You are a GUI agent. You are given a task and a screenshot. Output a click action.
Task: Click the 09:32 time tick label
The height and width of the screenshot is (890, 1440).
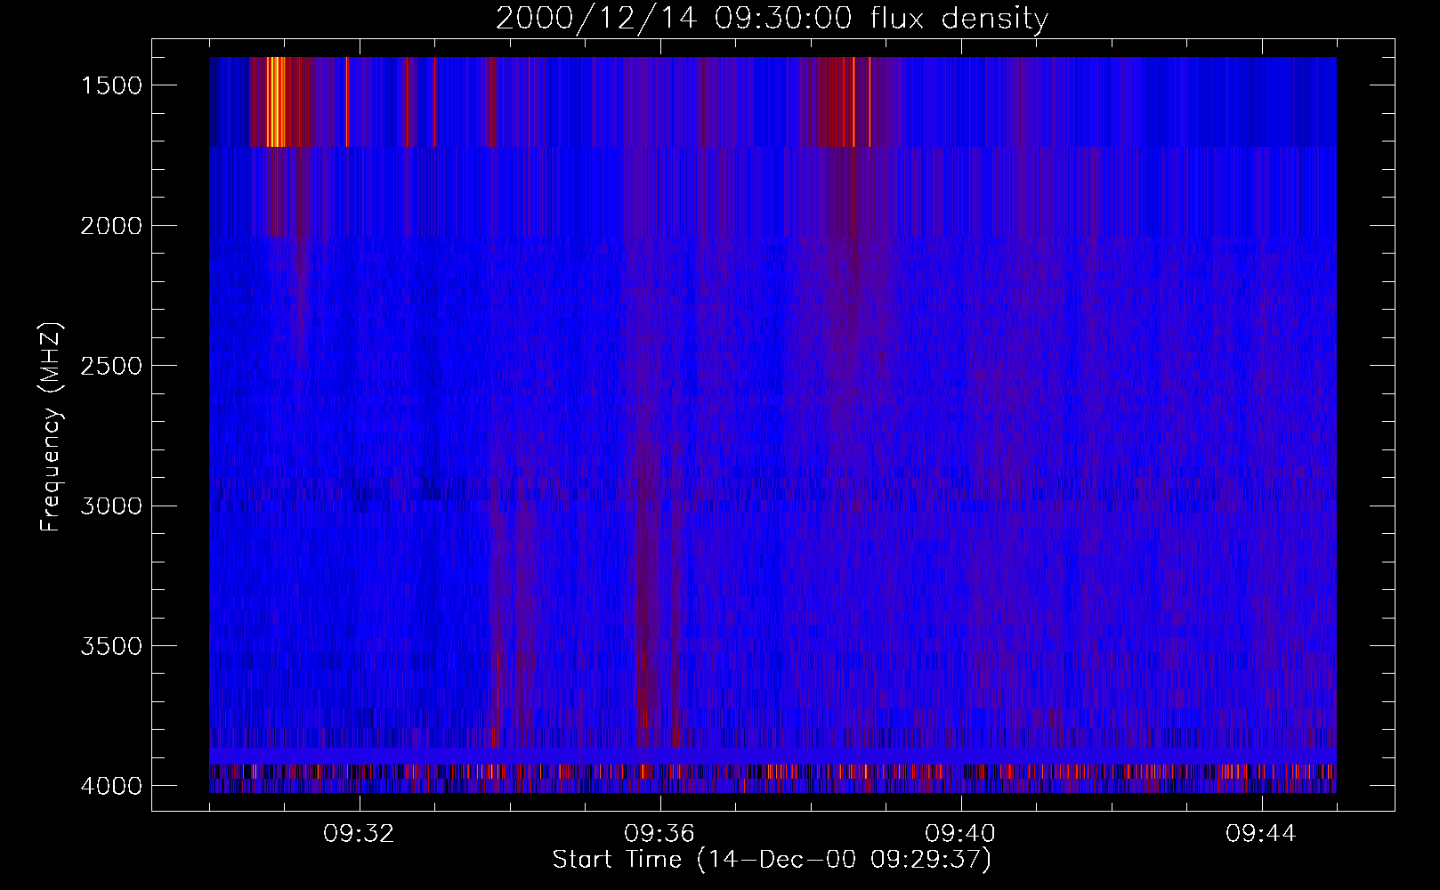(359, 834)
